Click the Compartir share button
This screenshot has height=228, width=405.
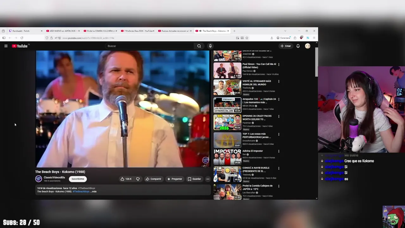[x=153, y=179]
